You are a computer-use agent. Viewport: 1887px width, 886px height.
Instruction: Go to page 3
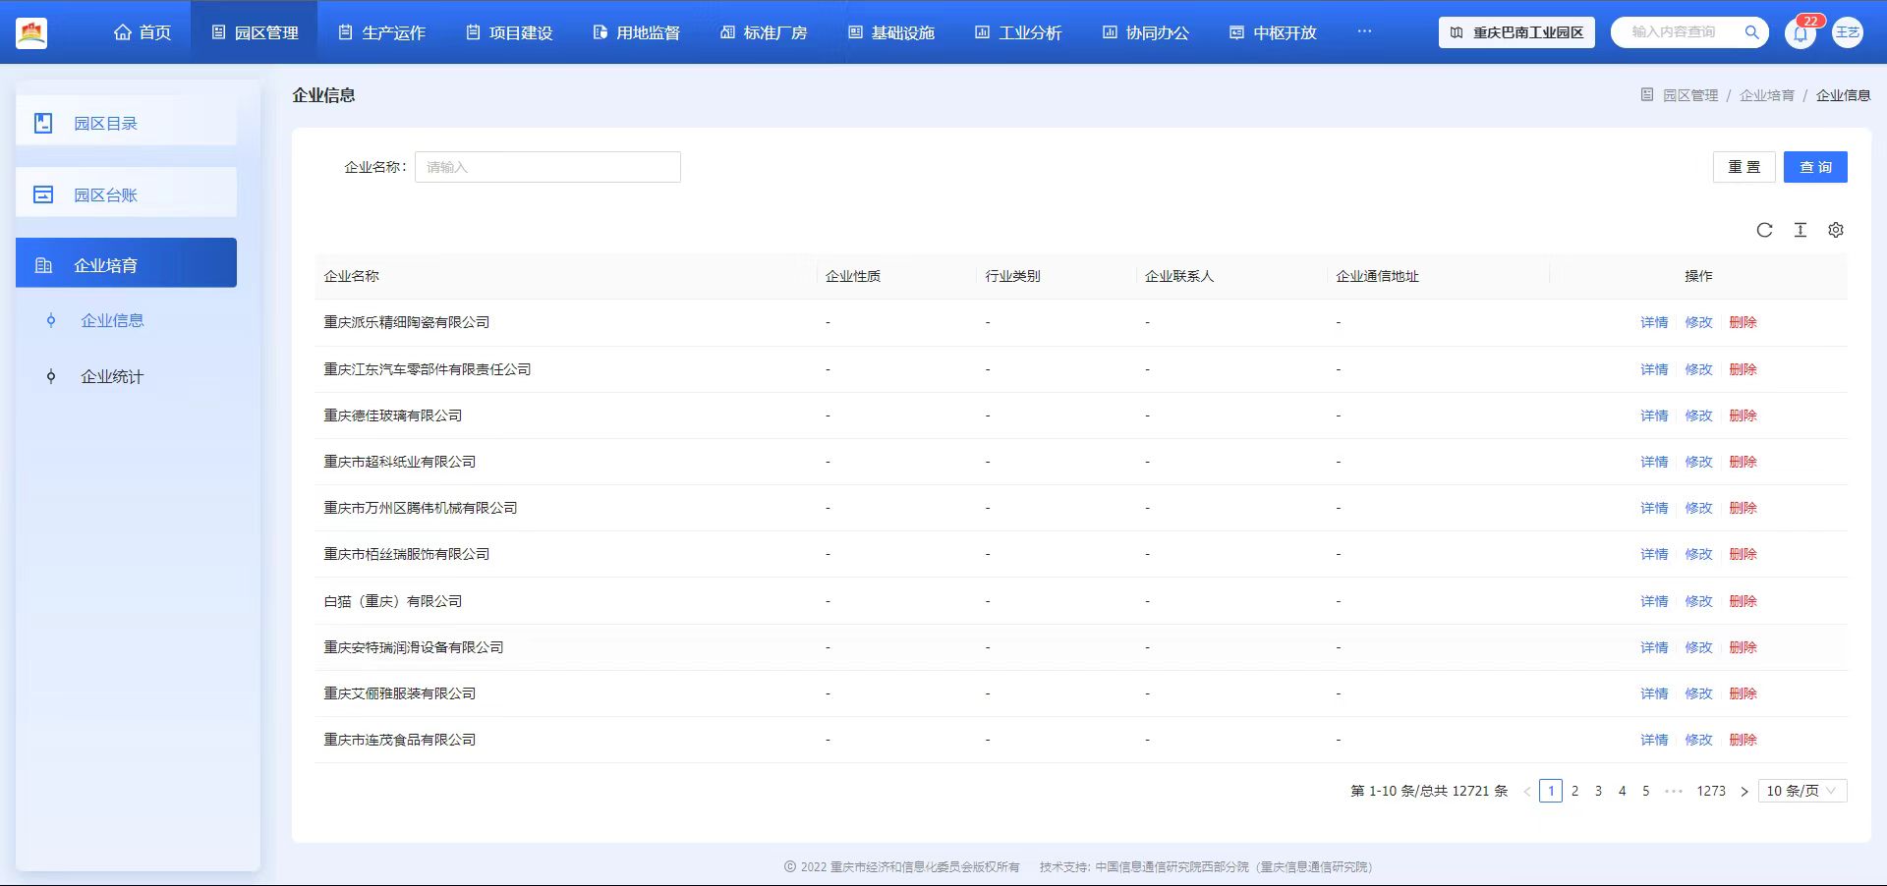click(x=1598, y=792)
